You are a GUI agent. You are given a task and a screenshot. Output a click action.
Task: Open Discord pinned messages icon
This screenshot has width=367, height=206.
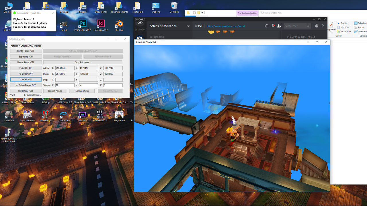coord(273,26)
